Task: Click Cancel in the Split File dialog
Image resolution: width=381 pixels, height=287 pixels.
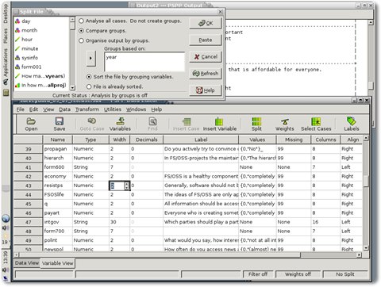Action: click(x=206, y=56)
